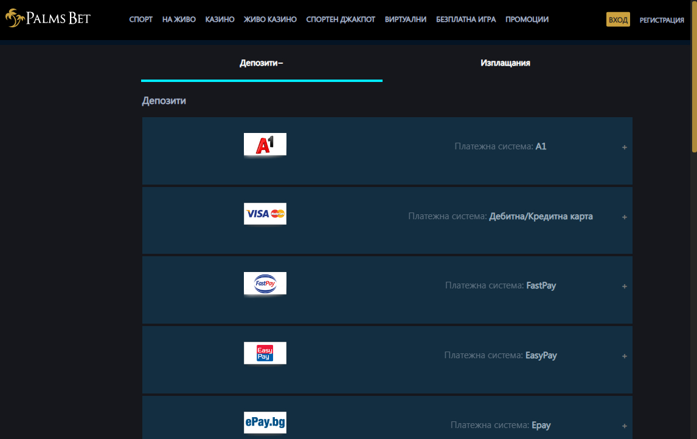Viewport: 697px width, 439px height.
Task: Go to КАЗИНО section
Action: point(220,19)
